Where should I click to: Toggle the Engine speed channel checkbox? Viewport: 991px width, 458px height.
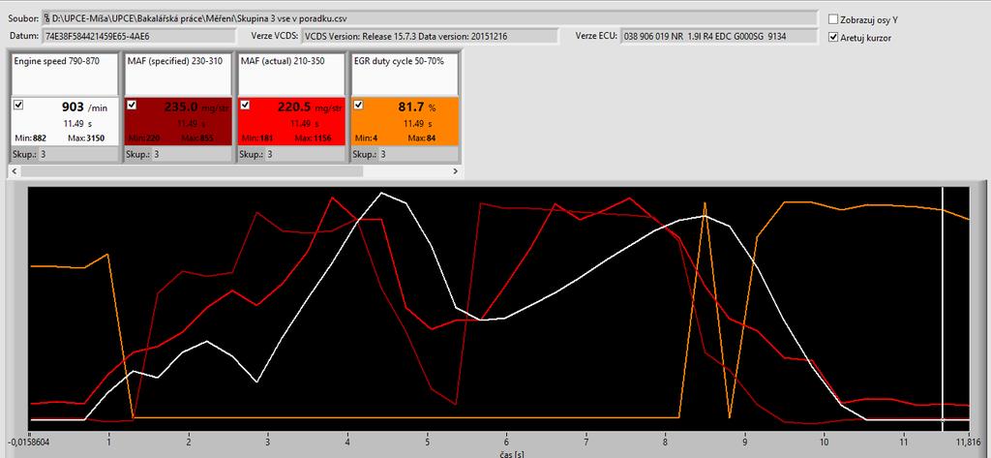(18, 105)
